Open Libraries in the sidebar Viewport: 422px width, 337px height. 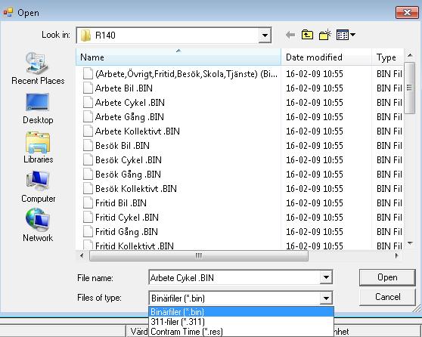click(x=38, y=147)
